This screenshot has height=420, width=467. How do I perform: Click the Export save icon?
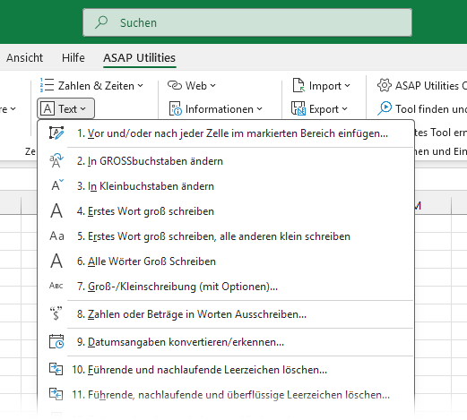298,108
